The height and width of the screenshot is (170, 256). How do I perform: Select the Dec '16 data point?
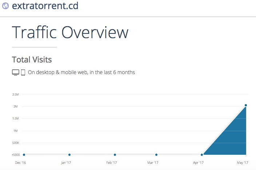pyautogui.click(x=24, y=155)
